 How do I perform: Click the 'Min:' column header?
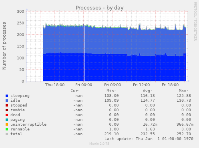[111, 91]
